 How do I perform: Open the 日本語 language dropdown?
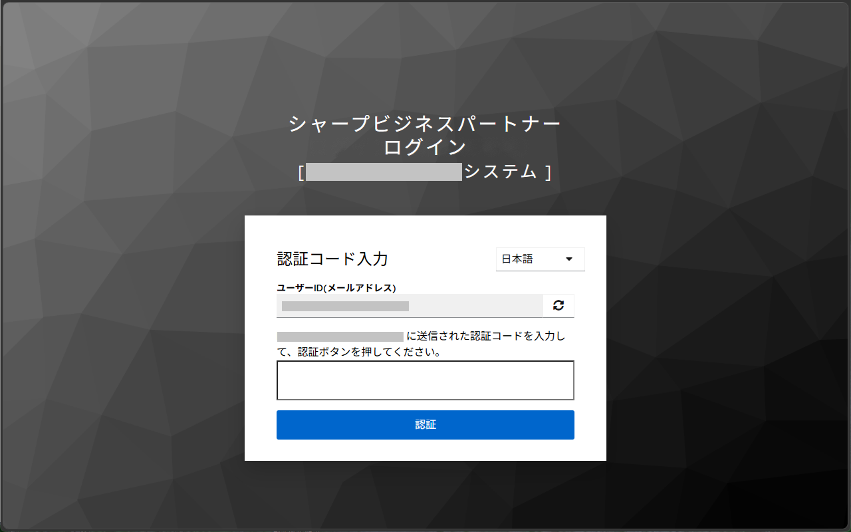[x=540, y=259]
